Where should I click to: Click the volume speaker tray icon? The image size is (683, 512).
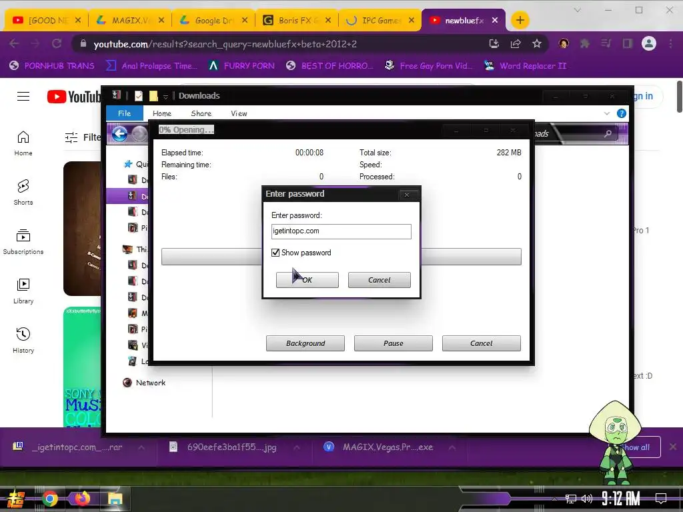(587, 499)
